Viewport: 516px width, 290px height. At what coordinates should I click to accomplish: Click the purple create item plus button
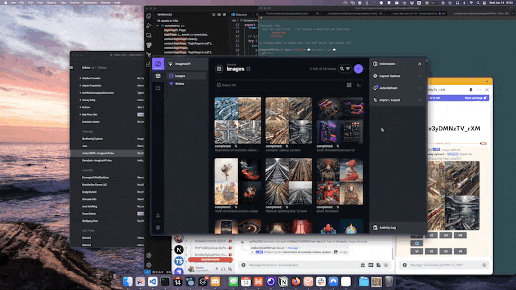[358, 69]
